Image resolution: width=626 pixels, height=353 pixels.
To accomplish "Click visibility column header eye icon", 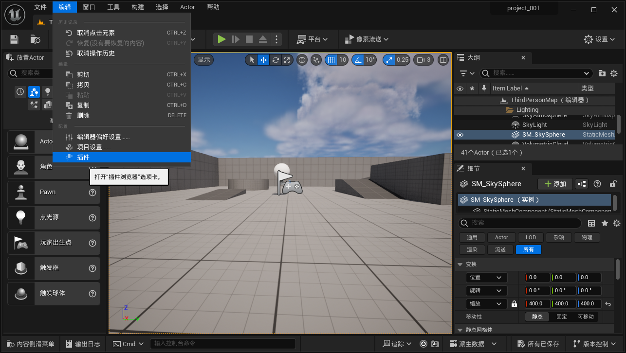I will [460, 88].
